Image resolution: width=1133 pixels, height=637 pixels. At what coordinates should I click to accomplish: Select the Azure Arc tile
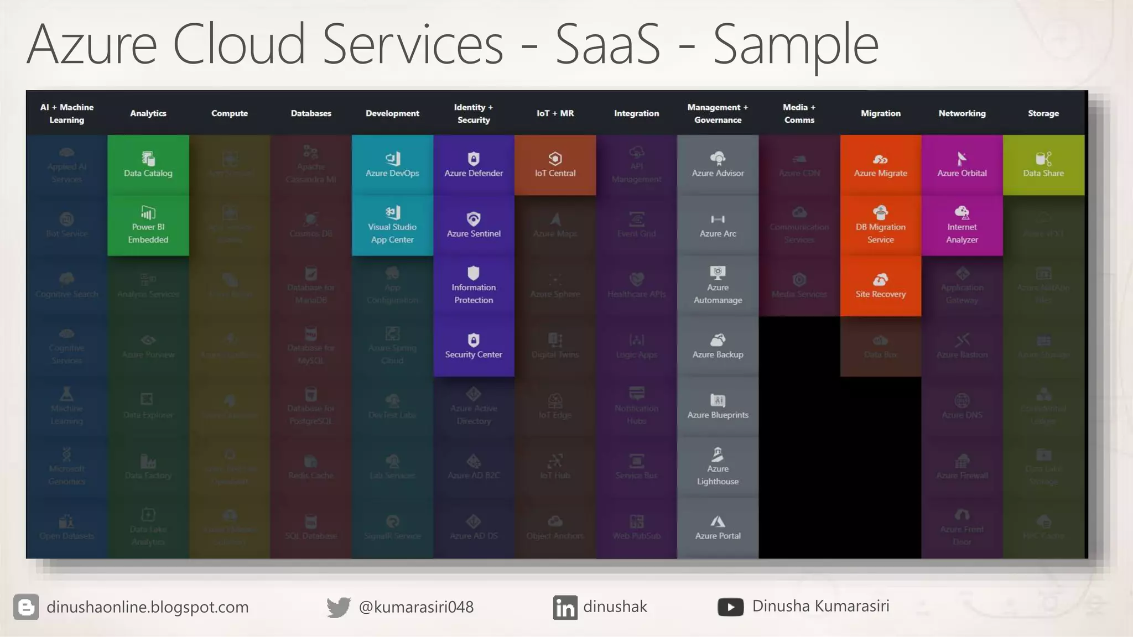click(718, 226)
